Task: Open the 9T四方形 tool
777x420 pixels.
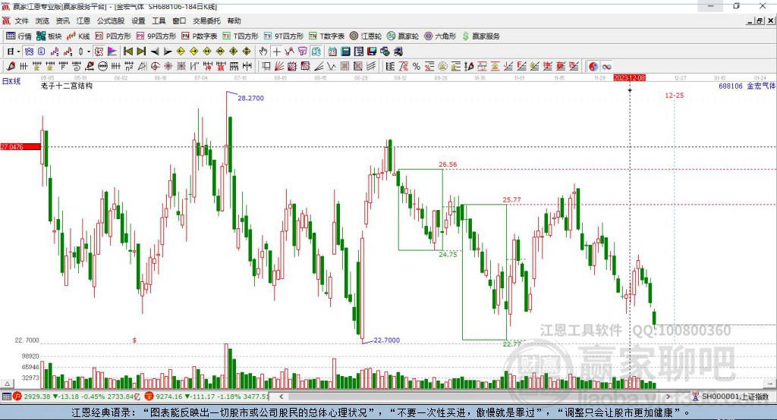Action: click(284, 36)
